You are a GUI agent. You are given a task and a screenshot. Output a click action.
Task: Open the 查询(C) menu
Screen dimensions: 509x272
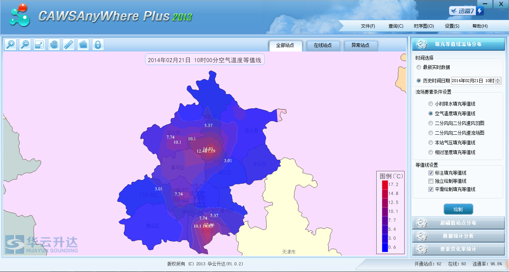[x=396, y=26]
